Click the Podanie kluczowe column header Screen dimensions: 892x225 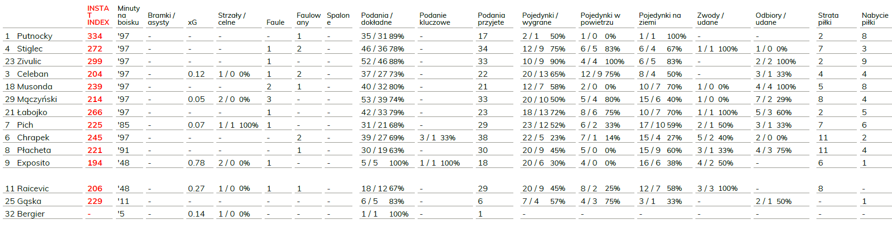click(435, 19)
